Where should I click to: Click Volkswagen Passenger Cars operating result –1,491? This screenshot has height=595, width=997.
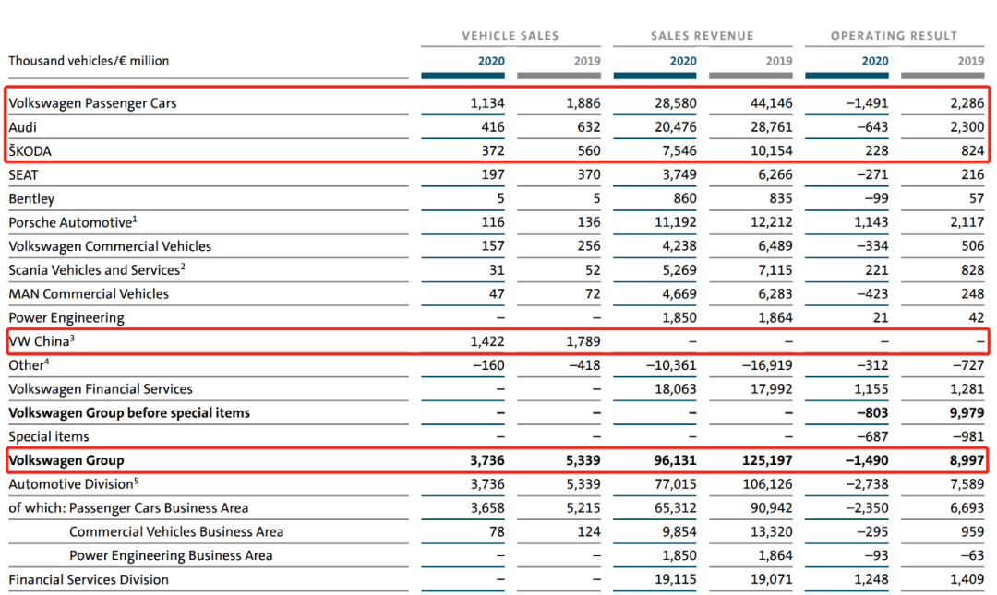click(867, 103)
